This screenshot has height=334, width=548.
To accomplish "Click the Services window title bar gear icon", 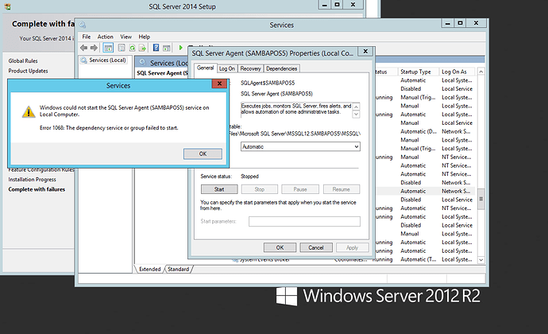I will click(83, 25).
